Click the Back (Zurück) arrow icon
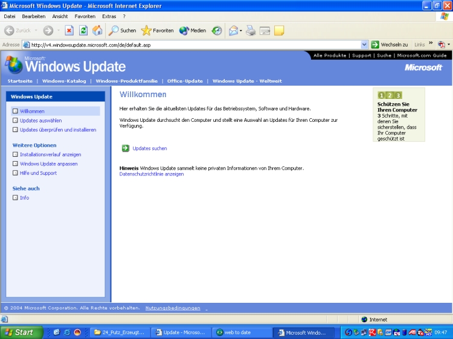Screen dimensions: 453x339 pos(9,31)
